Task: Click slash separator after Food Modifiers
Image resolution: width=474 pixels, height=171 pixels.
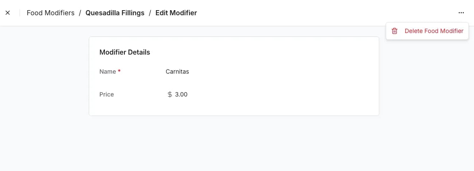Action: coord(80,13)
